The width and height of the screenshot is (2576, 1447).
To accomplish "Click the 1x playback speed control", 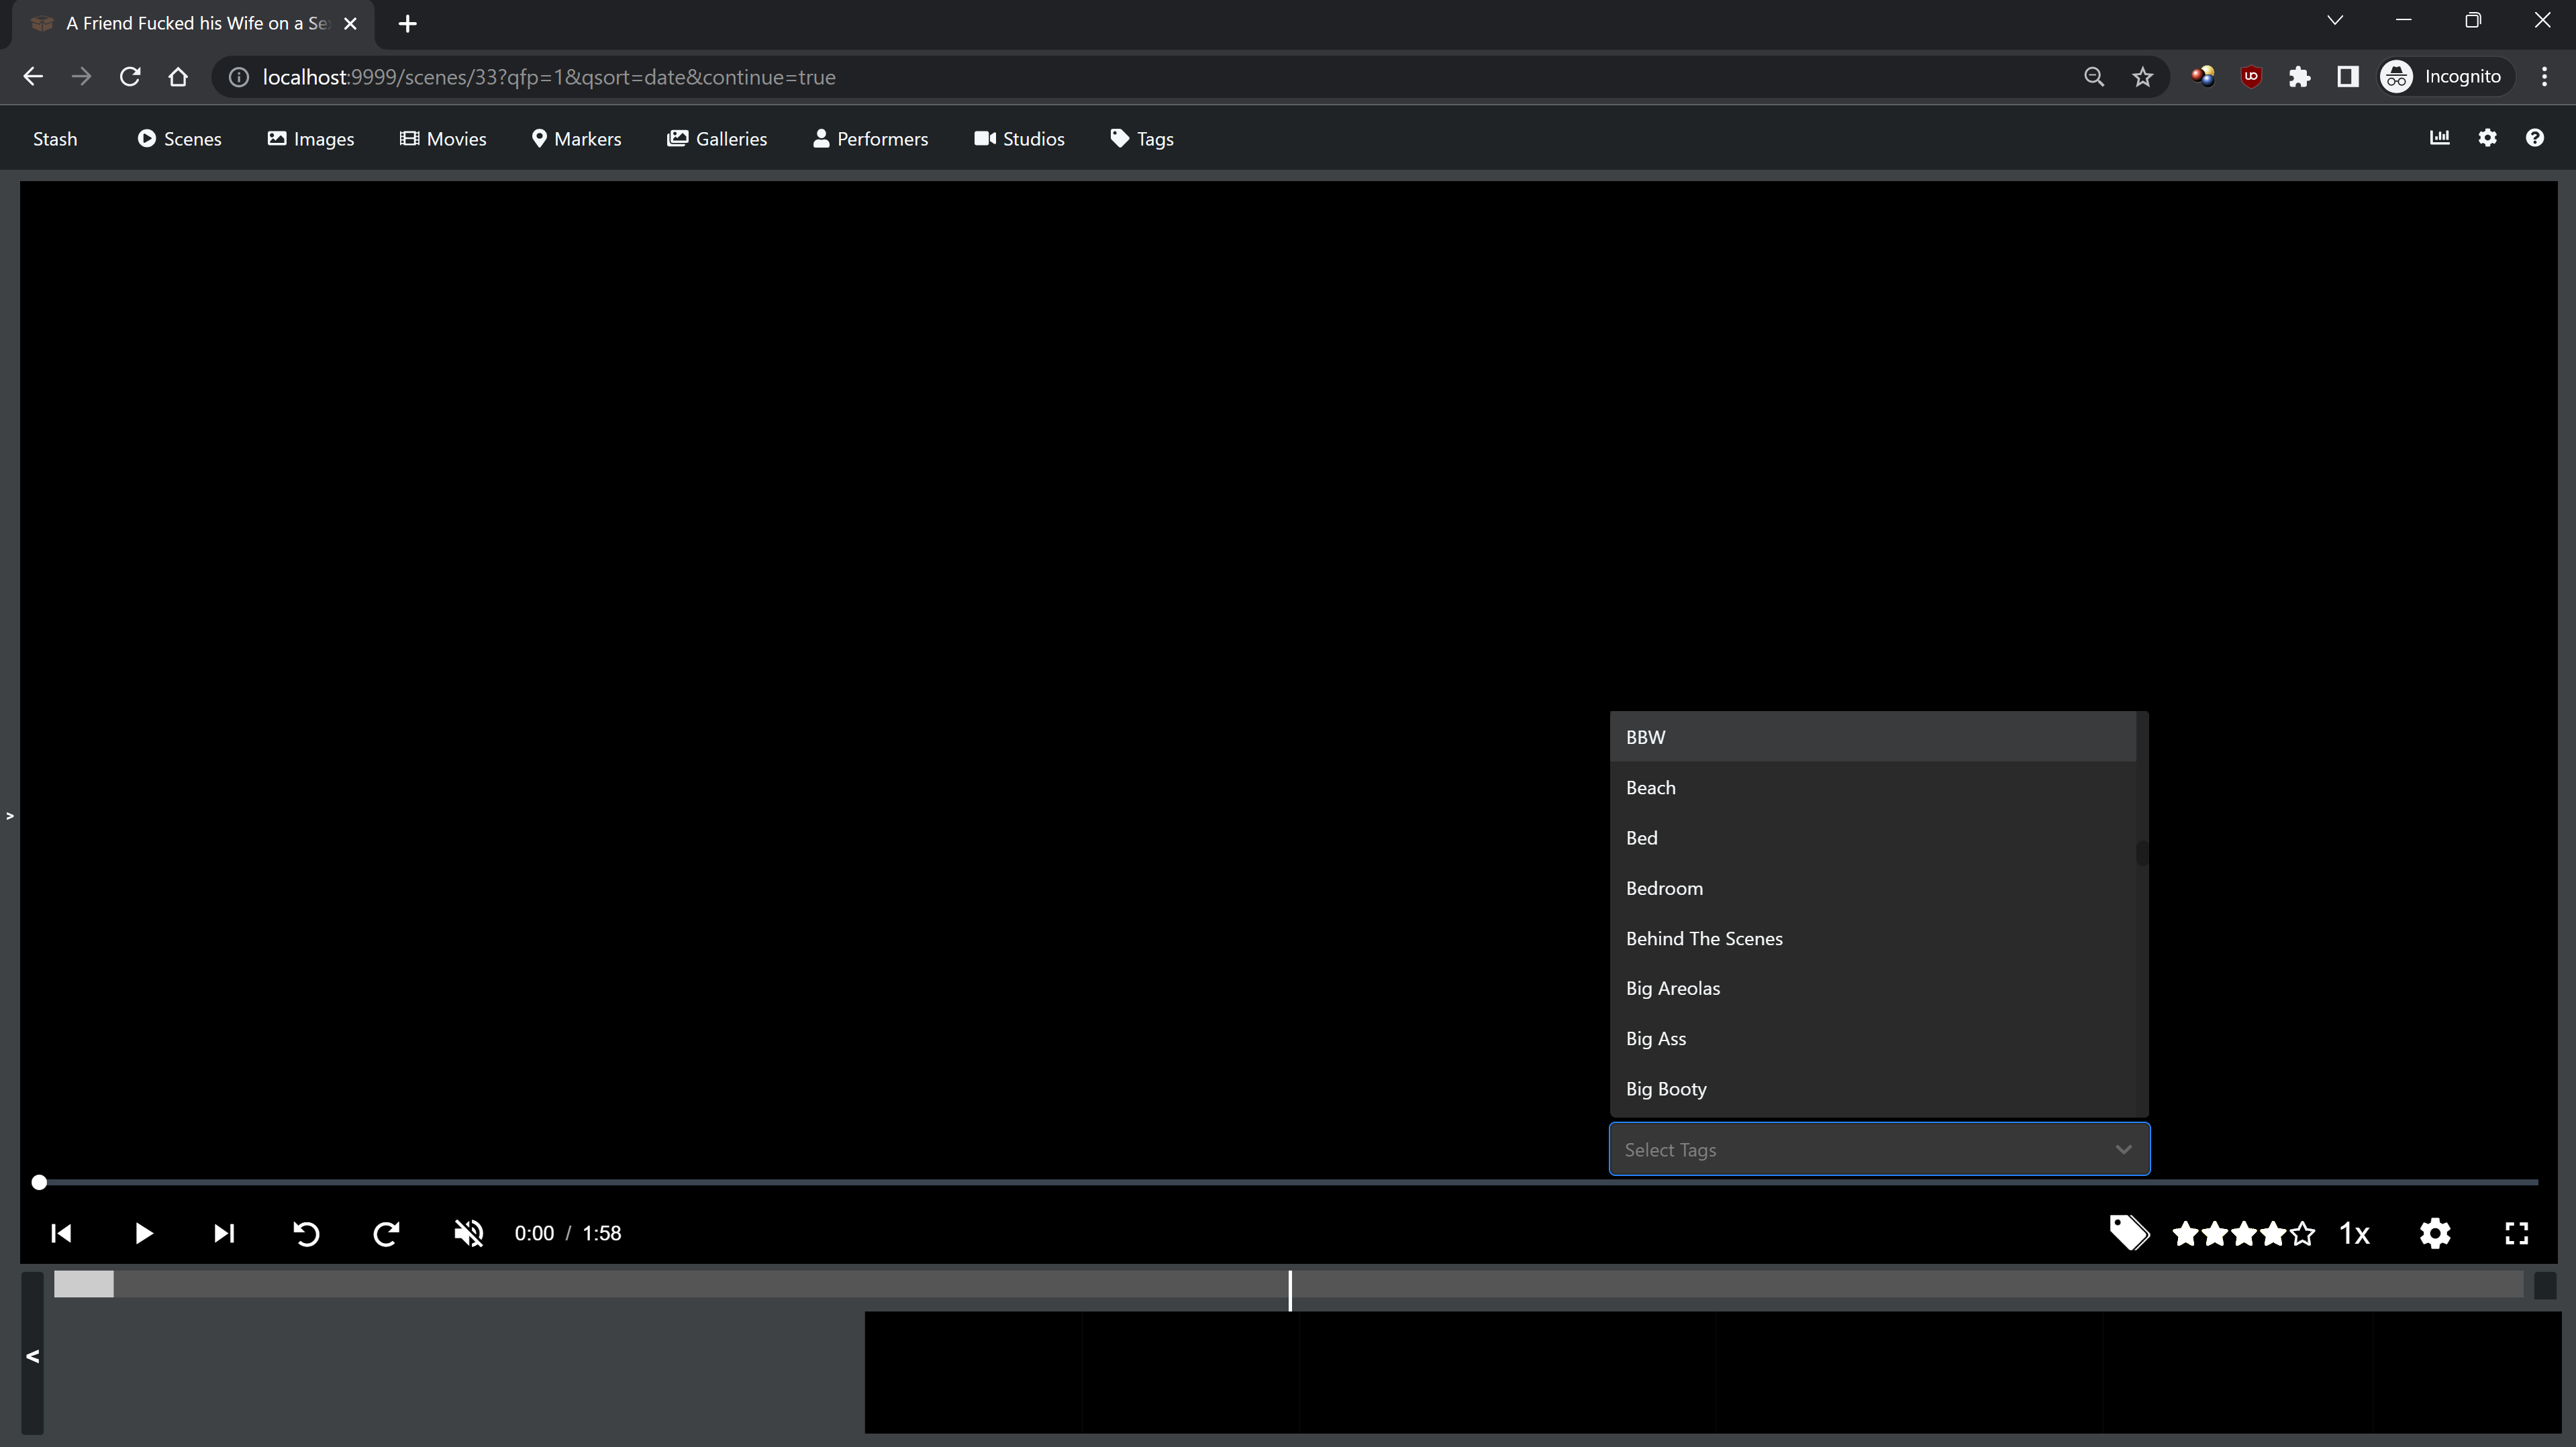I will [x=2355, y=1233].
